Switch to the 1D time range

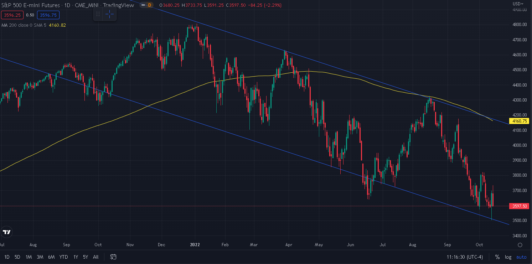tap(7, 257)
